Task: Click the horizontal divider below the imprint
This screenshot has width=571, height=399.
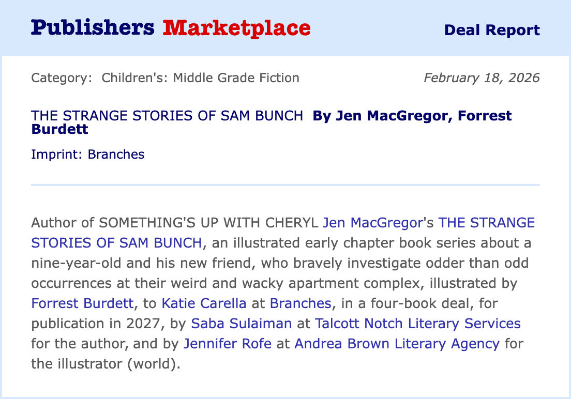Action: 285,185
